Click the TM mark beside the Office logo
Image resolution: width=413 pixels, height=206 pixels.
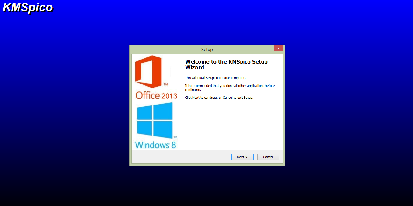pos(166,84)
